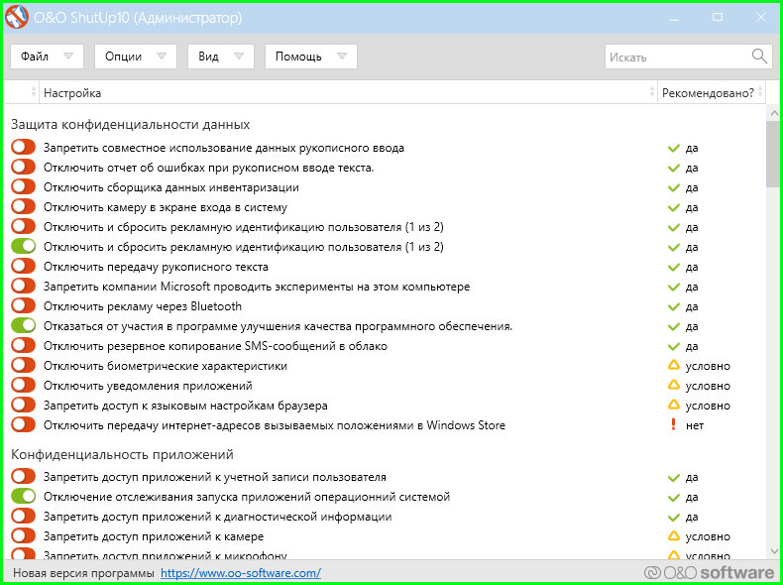Click text Отключить биометрические характеристики
783x585 pixels.
coord(166,366)
